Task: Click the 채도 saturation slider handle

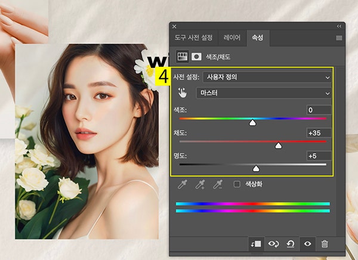Action: point(278,146)
